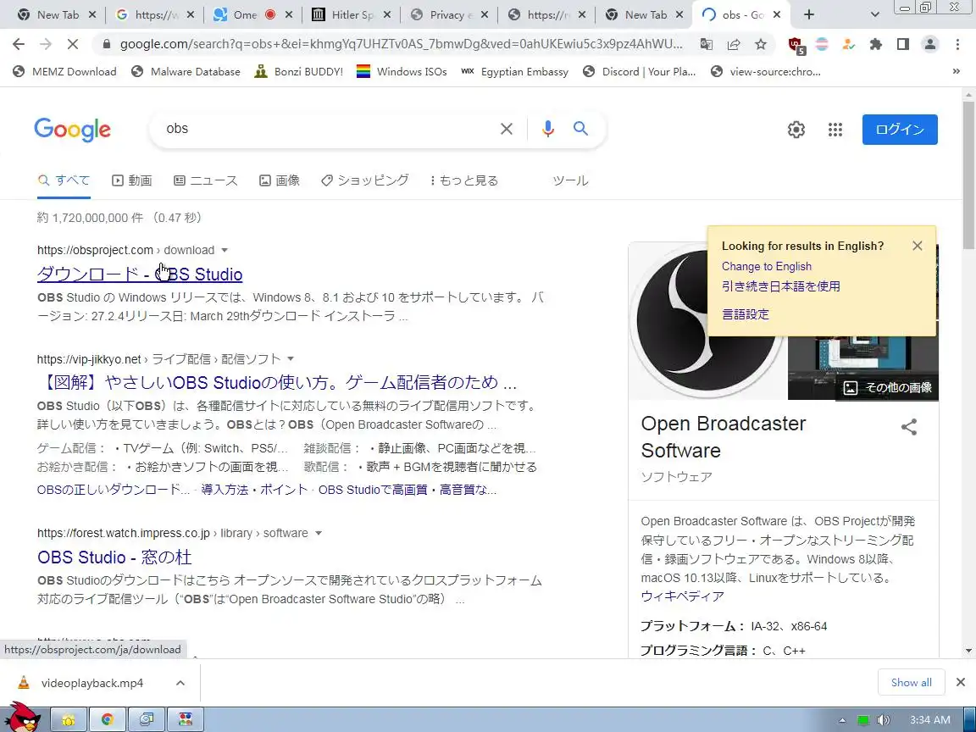This screenshot has height=732, width=976.
Task: Open Chrome from the taskbar
Action: pos(107,720)
